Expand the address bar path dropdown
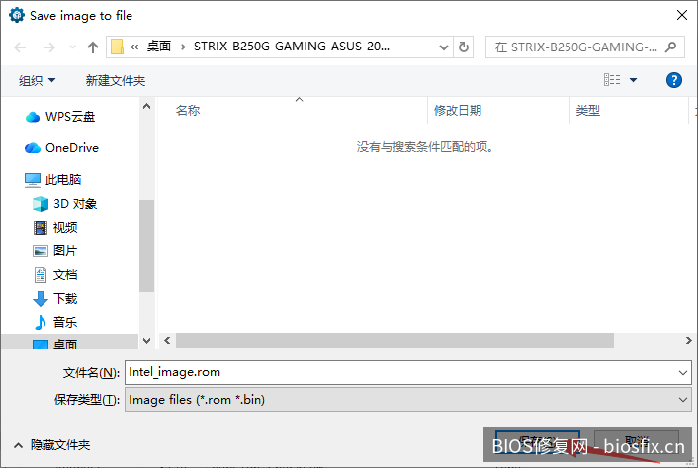 441,47
